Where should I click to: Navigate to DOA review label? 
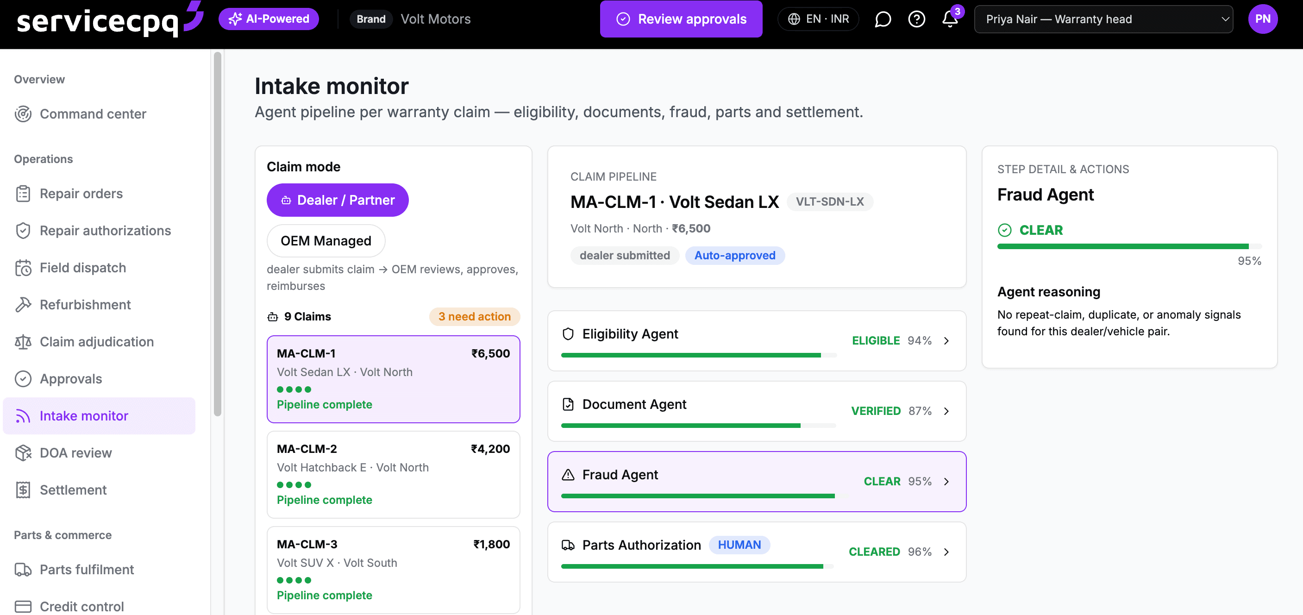tap(76, 452)
